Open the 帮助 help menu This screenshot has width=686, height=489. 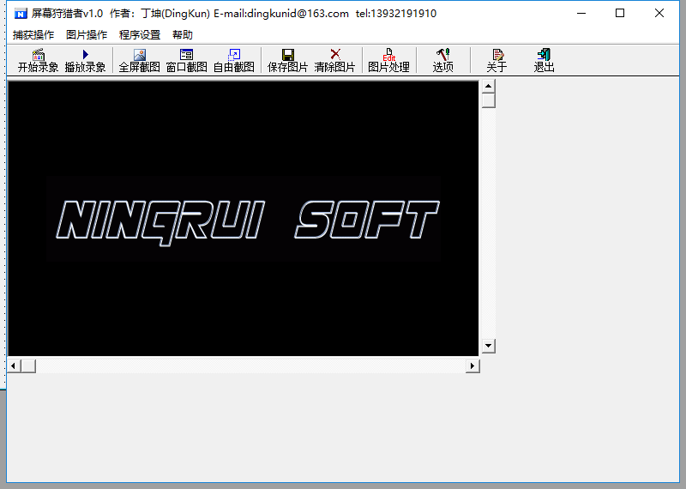coord(183,35)
